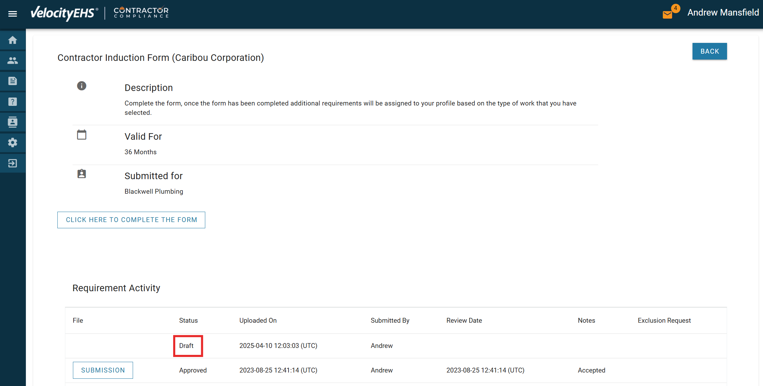The image size is (763, 386).
Task: Click the Uploaded On column header
Action: click(258, 320)
